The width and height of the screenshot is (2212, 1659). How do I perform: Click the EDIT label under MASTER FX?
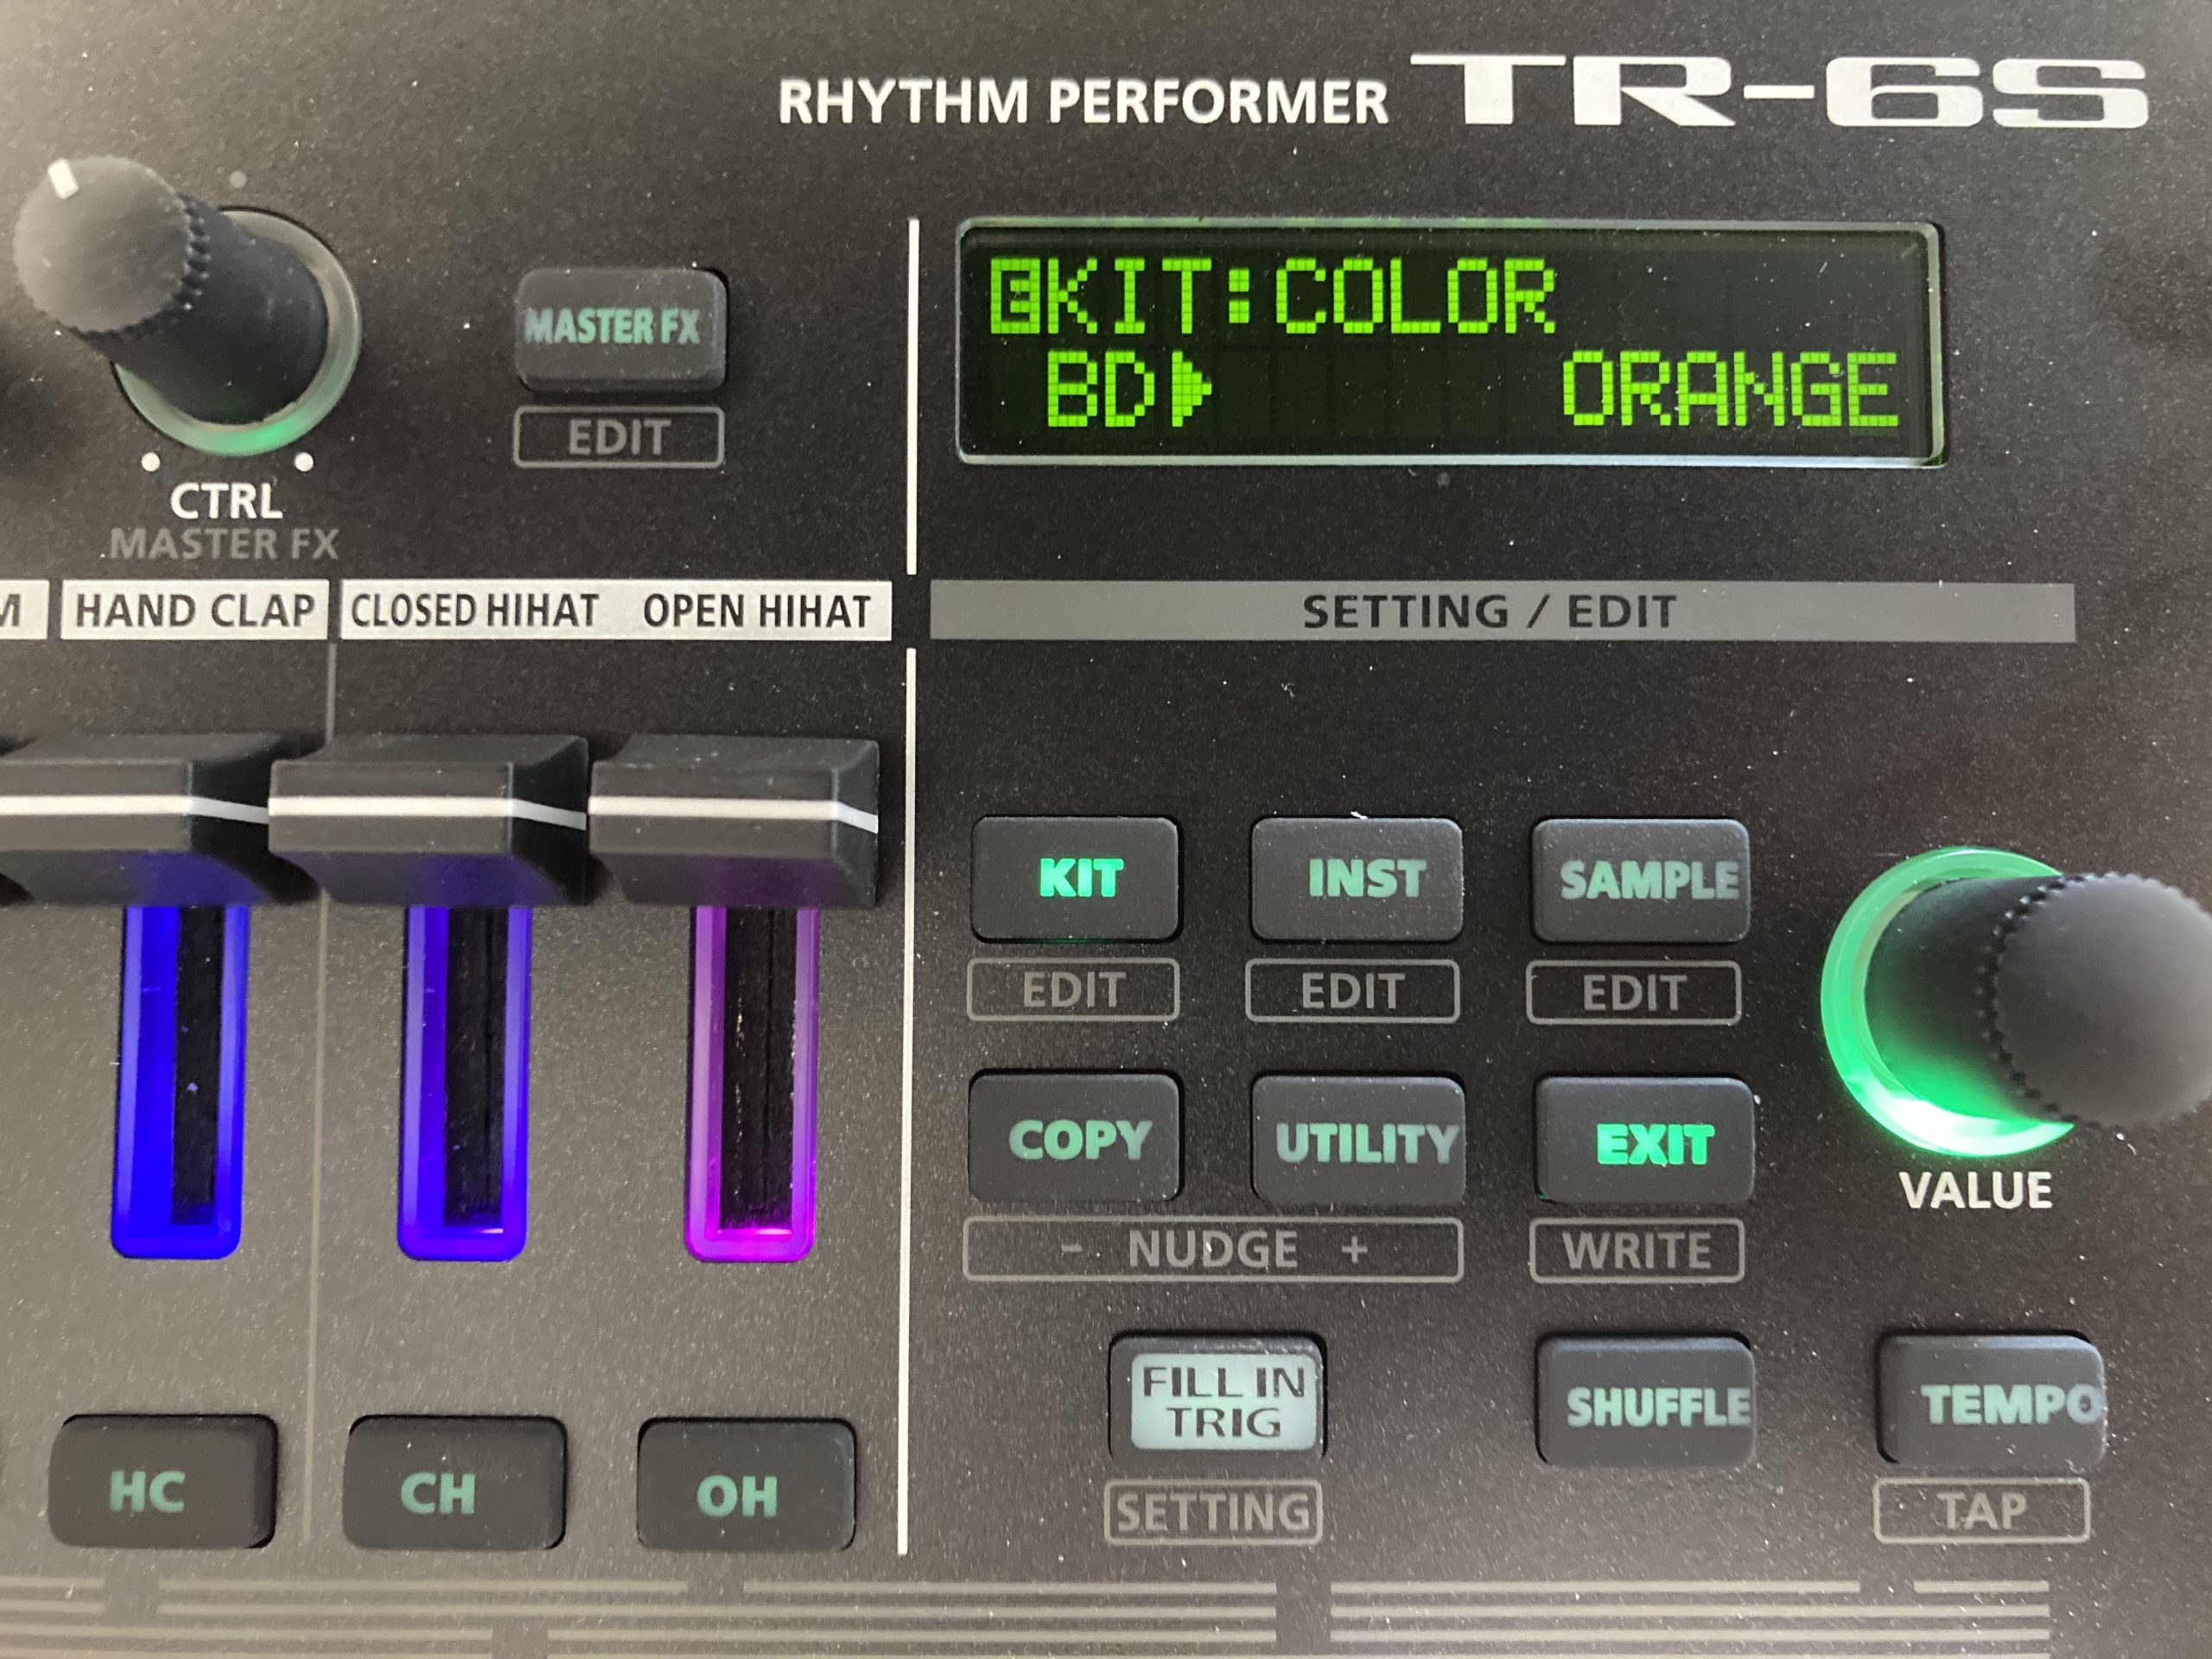tap(618, 437)
